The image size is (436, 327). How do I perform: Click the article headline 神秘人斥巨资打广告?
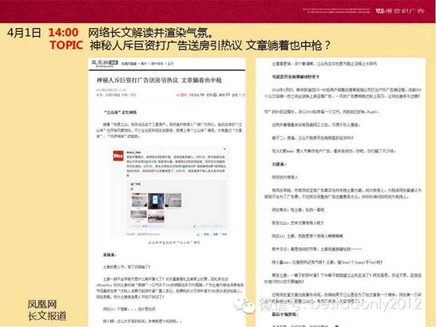(x=159, y=80)
